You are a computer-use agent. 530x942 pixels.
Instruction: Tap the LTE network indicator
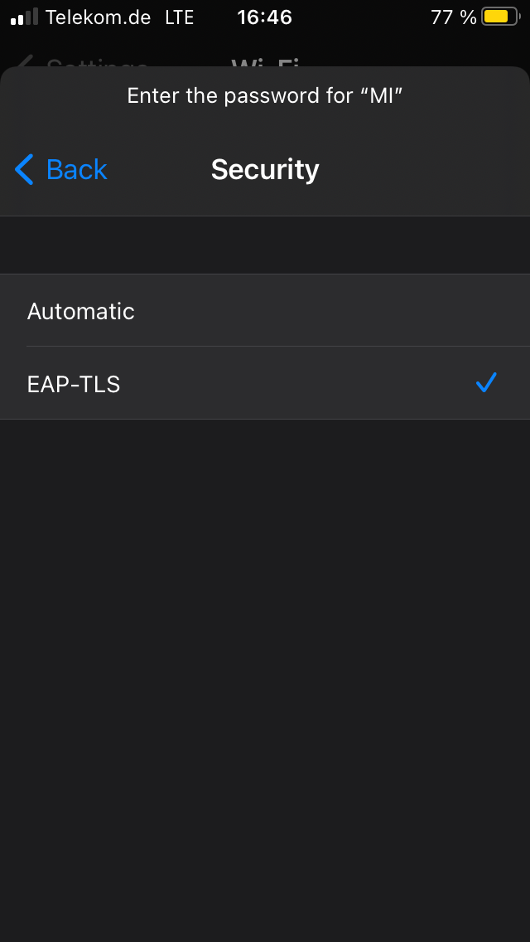[179, 17]
